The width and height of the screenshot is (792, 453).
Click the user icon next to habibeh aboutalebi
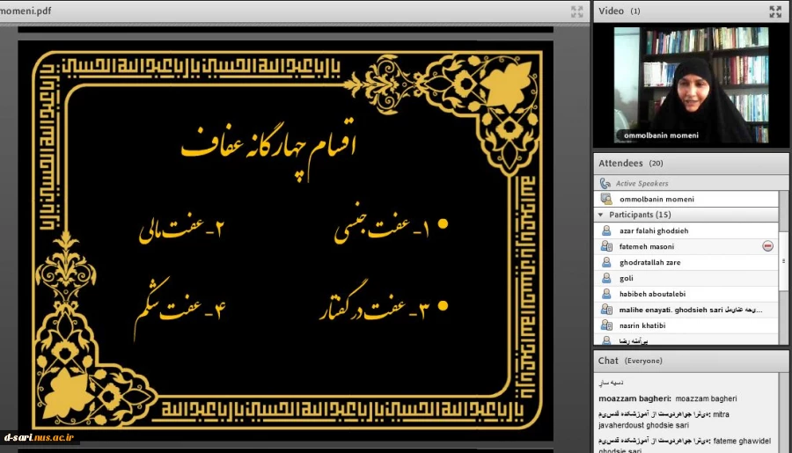pyautogui.click(x=606, y=294)
